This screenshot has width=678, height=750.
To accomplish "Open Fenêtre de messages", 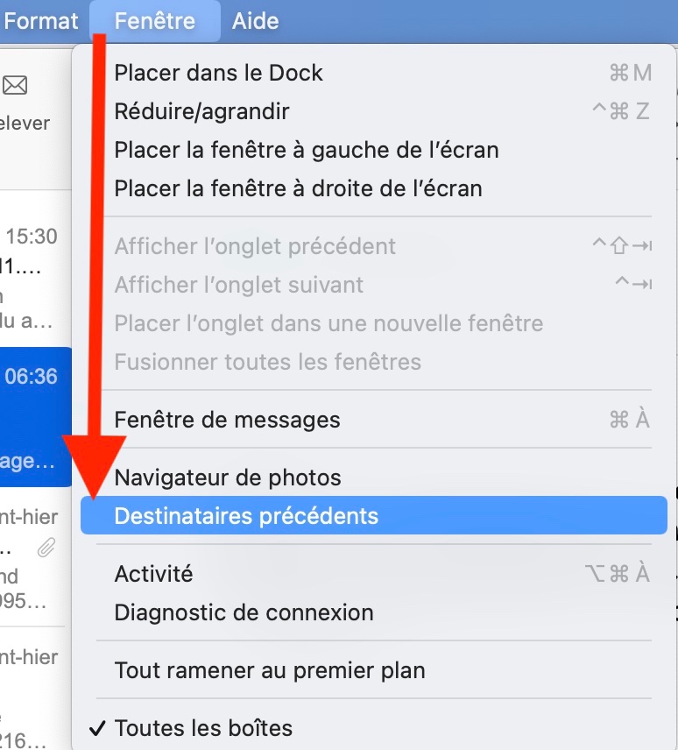I will pos(228,420).
